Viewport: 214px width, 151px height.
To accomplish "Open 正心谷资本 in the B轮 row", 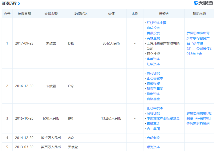I will pyautogui.click(x=155, y=108).
